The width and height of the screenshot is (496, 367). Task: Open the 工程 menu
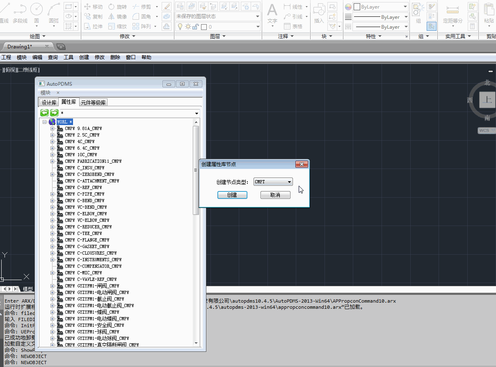coord(6,57)
